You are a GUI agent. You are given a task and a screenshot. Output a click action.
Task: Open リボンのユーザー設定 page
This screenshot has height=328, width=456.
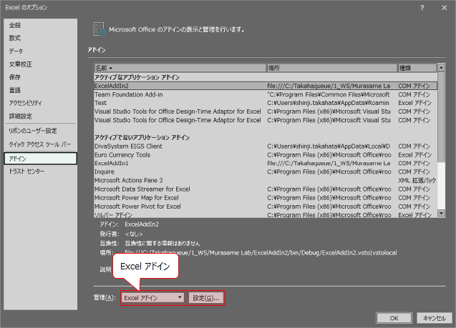click(40, 131)
